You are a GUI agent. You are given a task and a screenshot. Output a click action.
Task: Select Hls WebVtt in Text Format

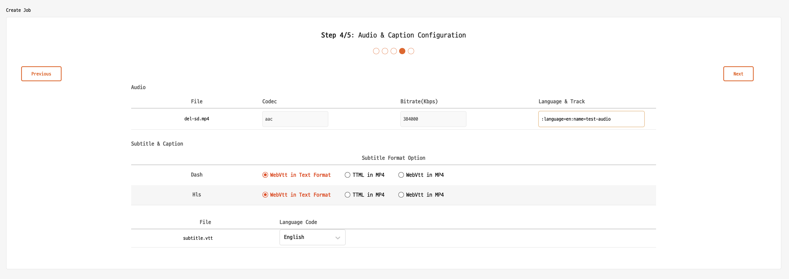click(x=265, y=195)
